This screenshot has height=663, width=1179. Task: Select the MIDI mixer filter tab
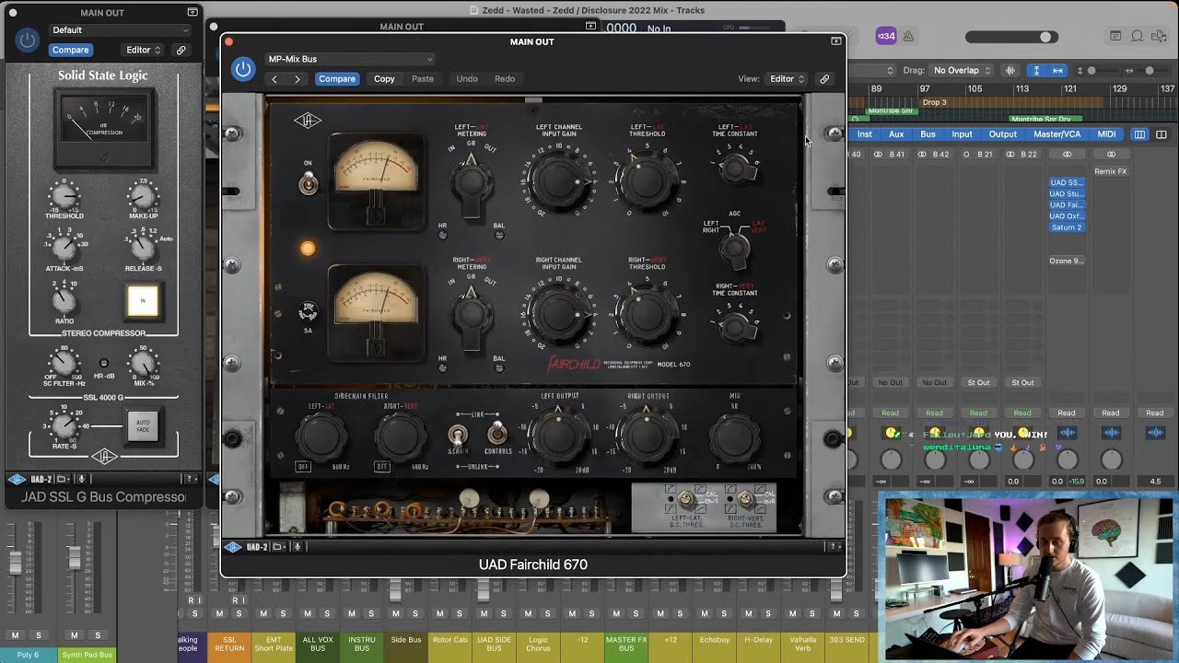point(1106,134)
